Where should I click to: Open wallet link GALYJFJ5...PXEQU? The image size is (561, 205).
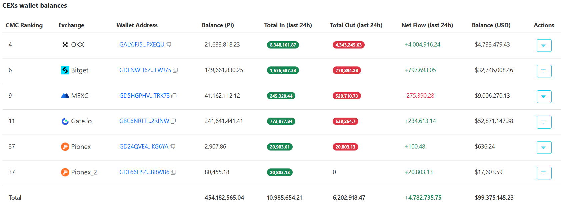click(142, 45)
